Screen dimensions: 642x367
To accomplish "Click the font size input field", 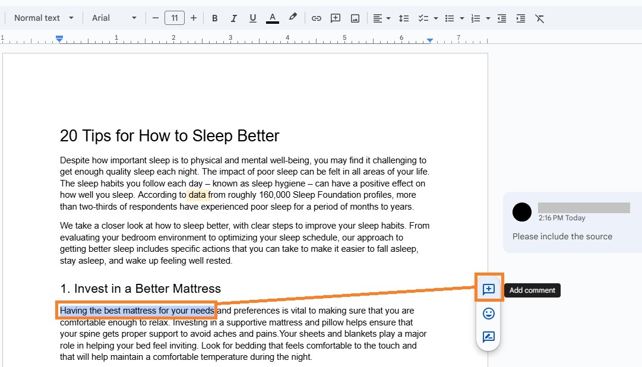I will coord(174,18).
